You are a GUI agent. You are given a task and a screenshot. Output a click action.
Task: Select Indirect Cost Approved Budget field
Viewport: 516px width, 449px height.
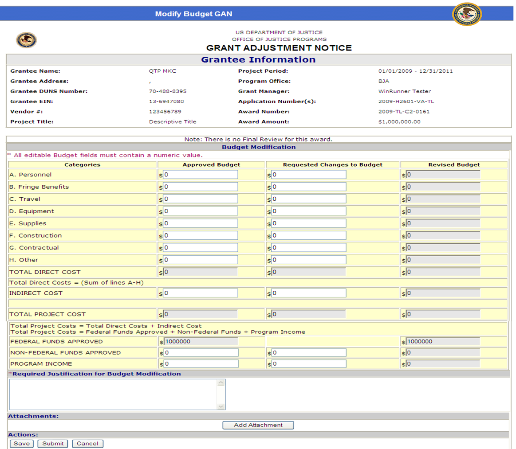(201, 293)
